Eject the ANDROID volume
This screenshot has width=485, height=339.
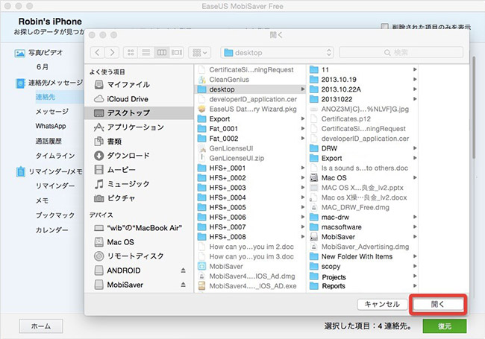coord(183,270)
